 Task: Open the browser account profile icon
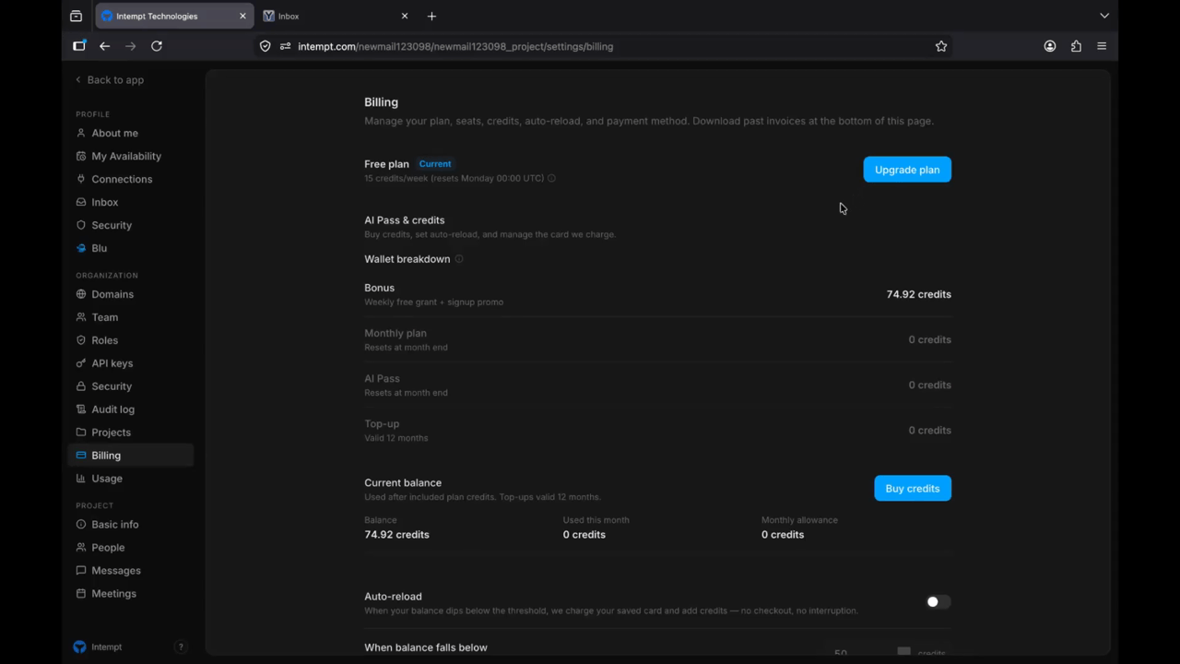[1050, 46]
